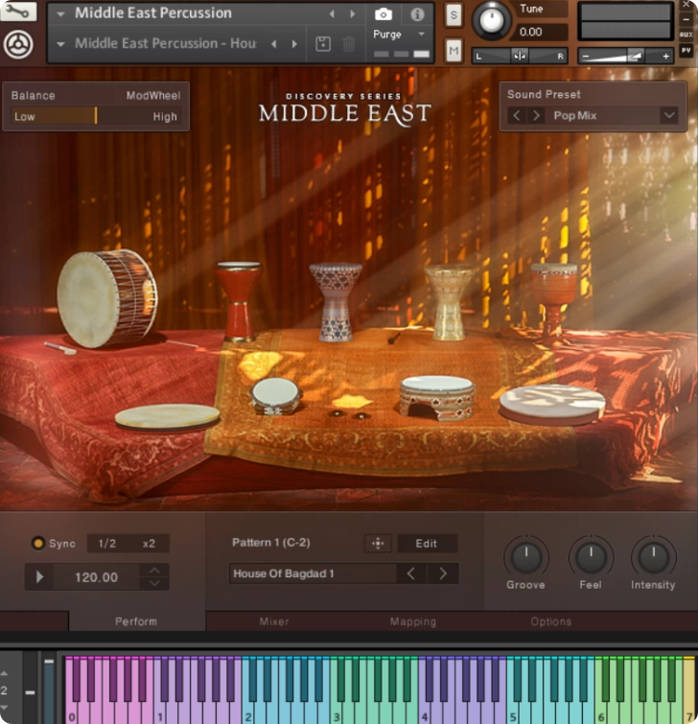Enable the x2 double-time speed
698x724 pixels.
(x=149, y=544)
